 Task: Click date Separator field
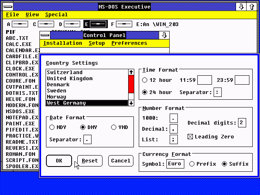tap(87, 139)
